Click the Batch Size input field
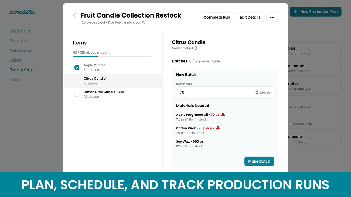The image size is (351, 197). [217, 92]
